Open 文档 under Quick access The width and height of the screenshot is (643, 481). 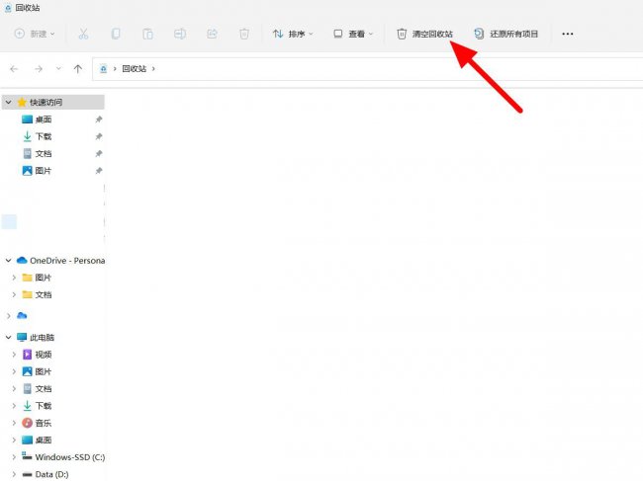pos(44,153)
